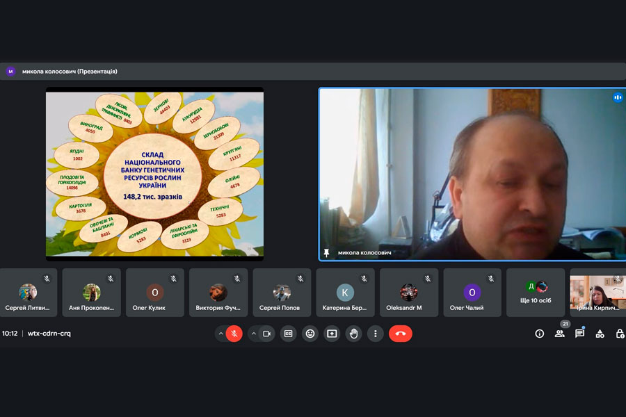
Task: Click Катерина Бер... K avatar
Action: pyautogui.click(x=345, y=293)
